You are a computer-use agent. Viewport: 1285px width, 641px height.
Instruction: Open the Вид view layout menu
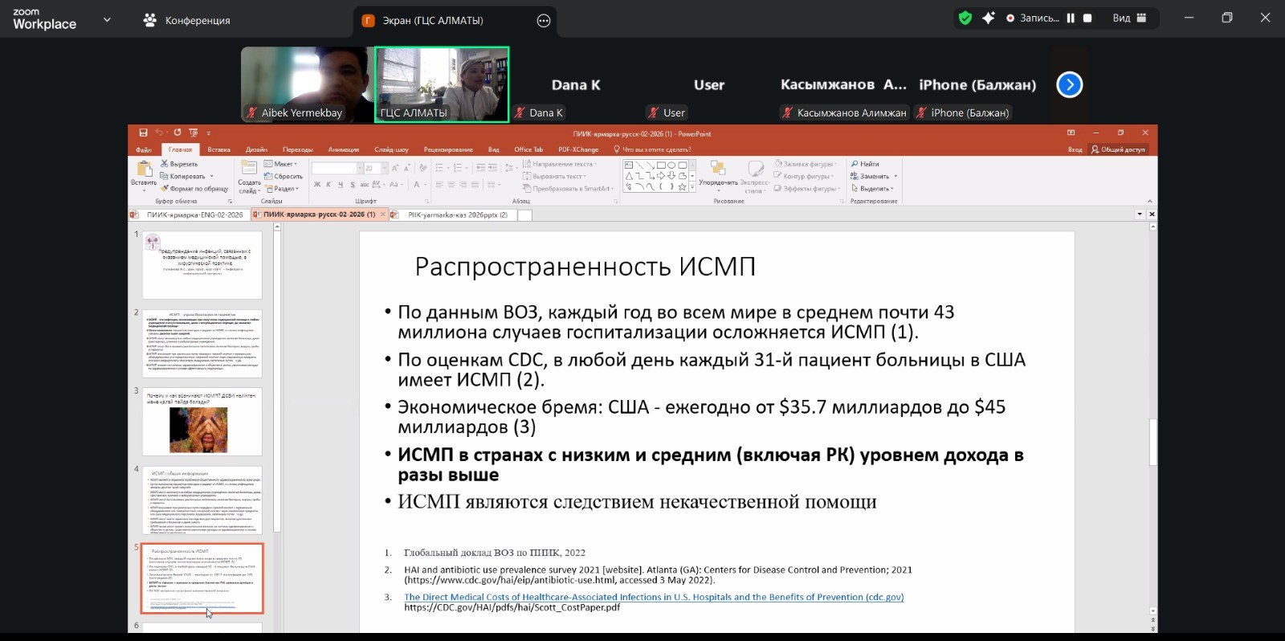point(1129,18)
